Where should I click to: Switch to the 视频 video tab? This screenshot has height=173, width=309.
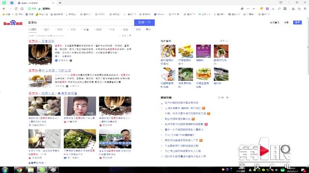[59, 29]
